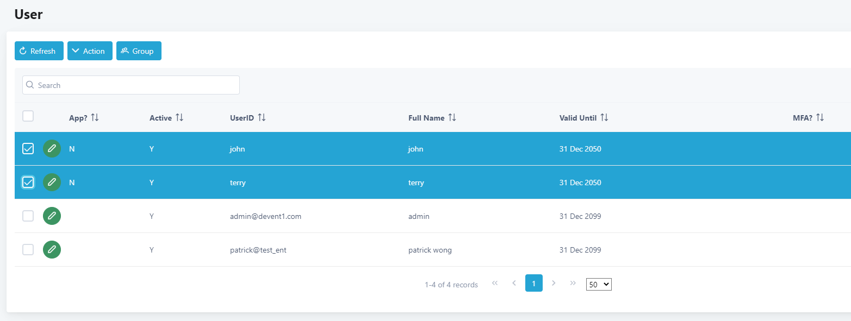Click the edit pencil icon for terry
This screenshot has width=851, height=321.
[52, 182]
